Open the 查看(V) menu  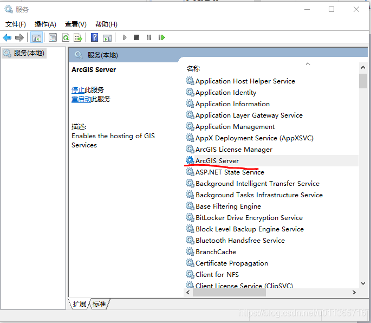pos(76,24)
